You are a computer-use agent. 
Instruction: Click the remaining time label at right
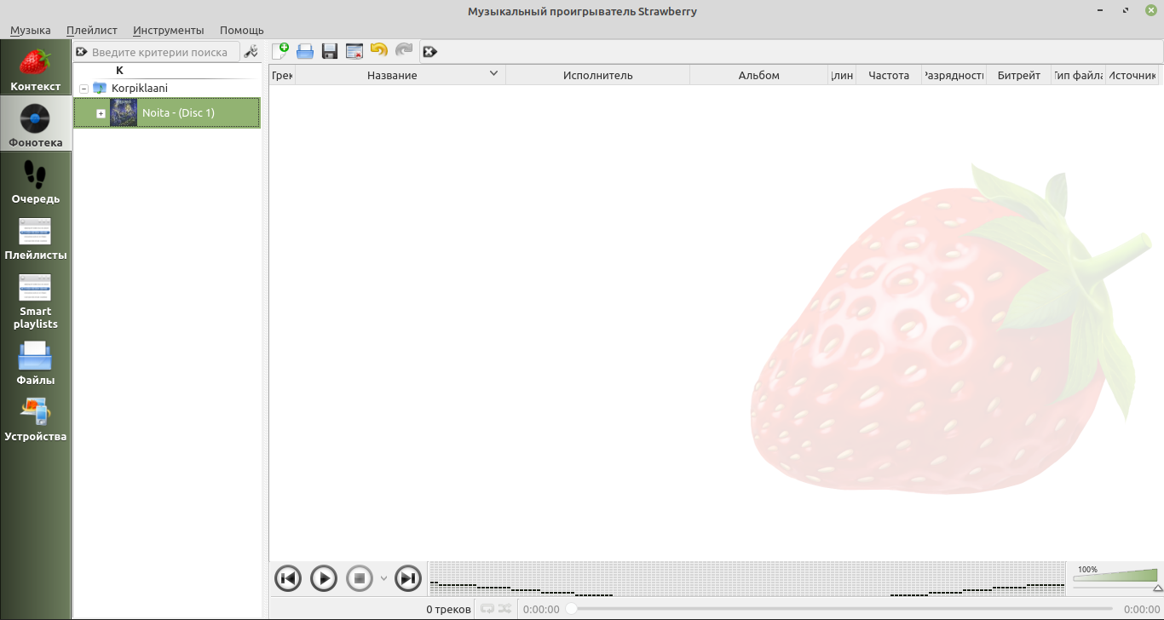(x=1141, y=609)
